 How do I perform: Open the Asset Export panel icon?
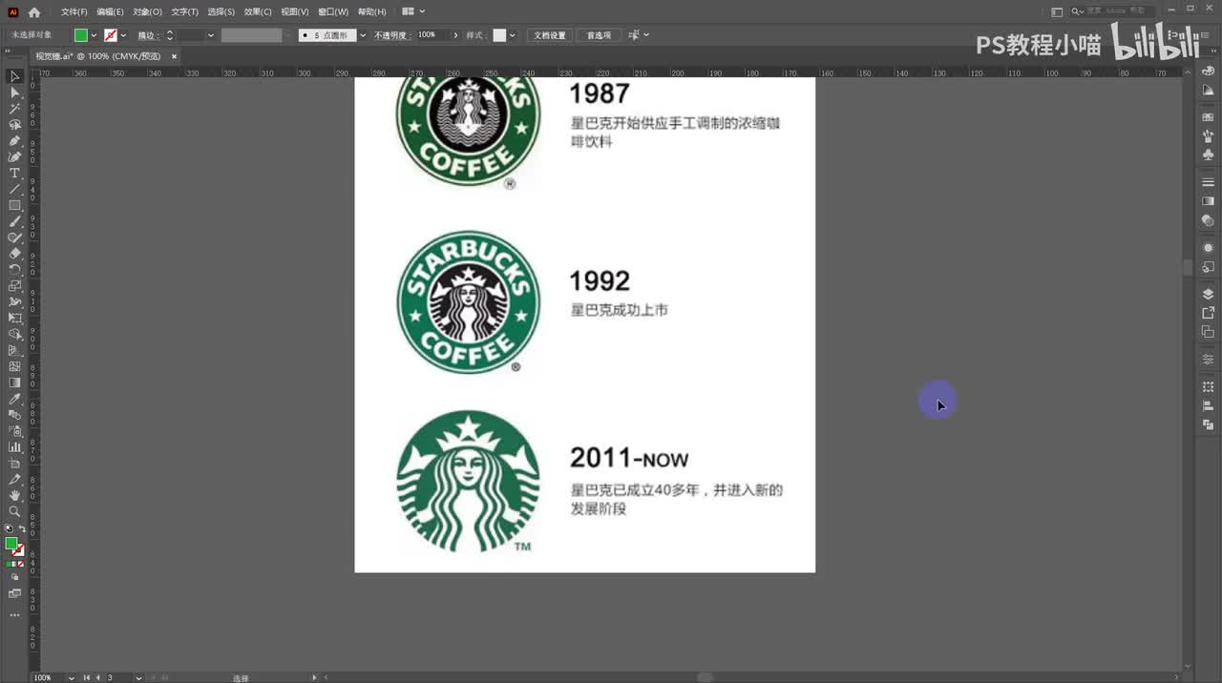click(1208, 312)
